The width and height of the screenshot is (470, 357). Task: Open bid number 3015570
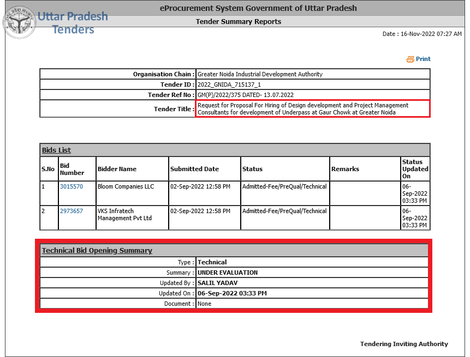(72, 186)
